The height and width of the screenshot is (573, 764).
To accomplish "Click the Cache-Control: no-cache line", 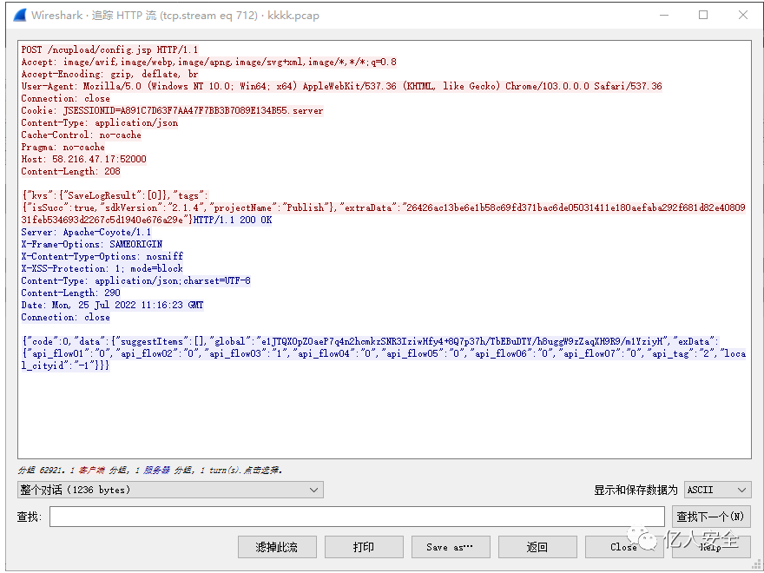I will click(82, 135).
